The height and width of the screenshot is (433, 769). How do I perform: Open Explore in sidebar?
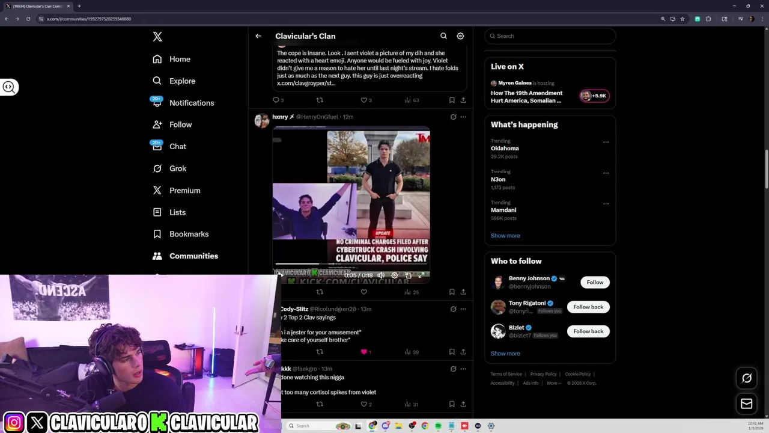[174, 81]
